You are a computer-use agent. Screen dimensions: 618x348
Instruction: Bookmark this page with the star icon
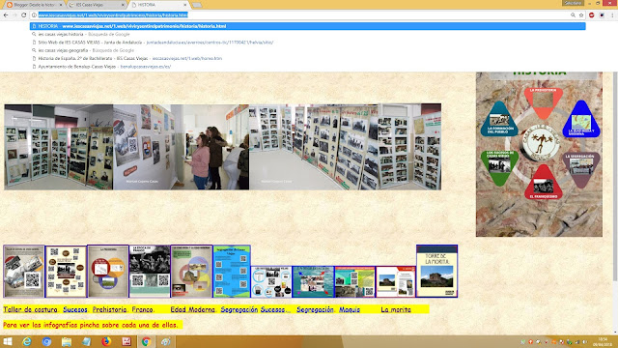(581, 15)
